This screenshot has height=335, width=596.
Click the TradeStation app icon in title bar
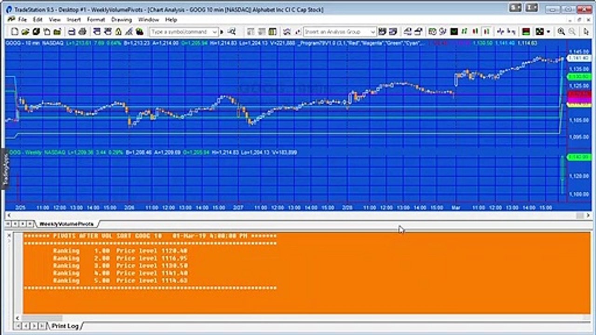point(9,9)
